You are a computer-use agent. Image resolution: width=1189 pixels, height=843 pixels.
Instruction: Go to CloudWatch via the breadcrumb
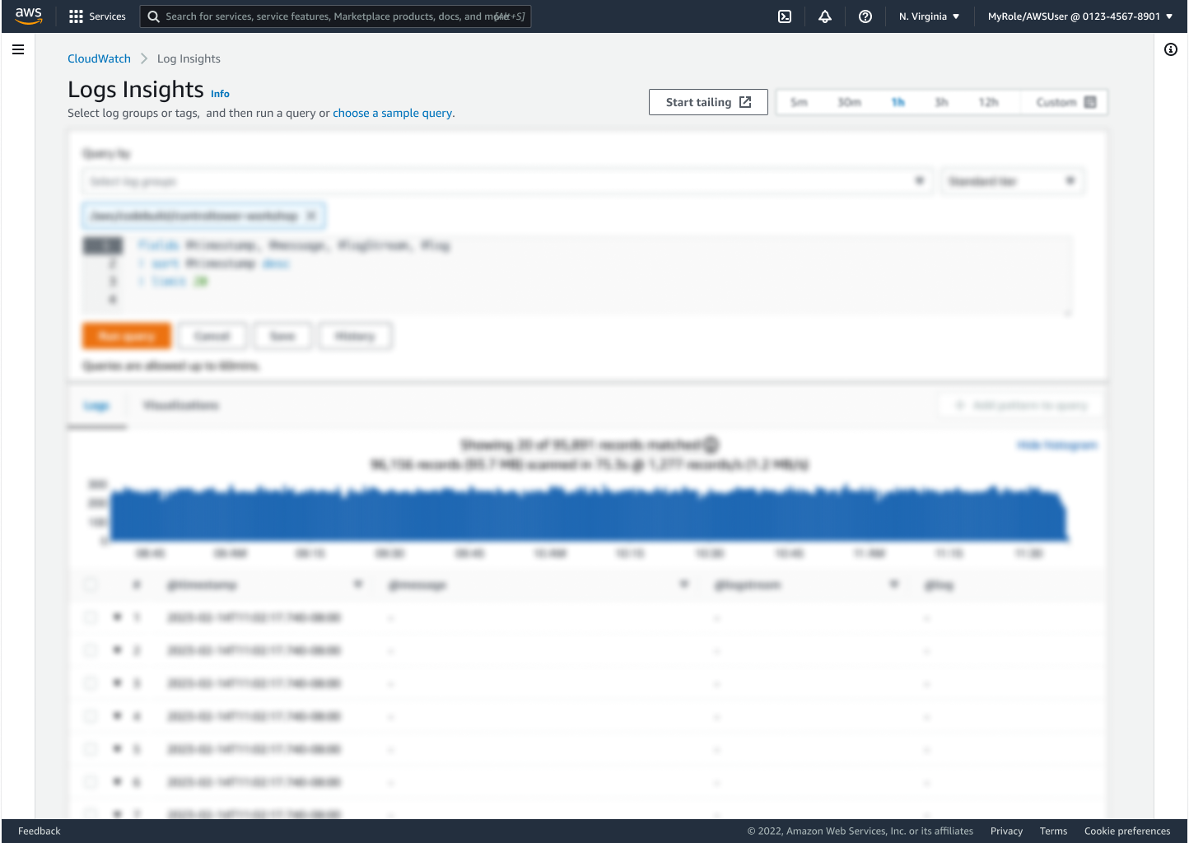point(99,58)
